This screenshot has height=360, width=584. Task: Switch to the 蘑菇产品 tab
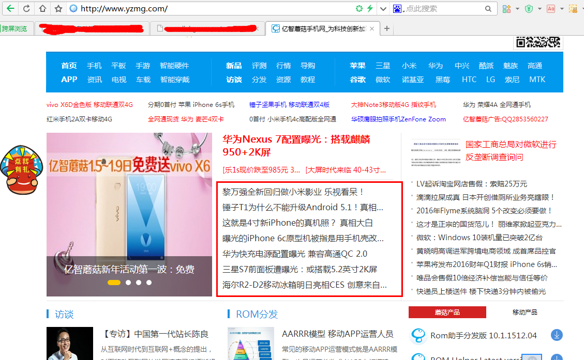click(x=447, y=312)
